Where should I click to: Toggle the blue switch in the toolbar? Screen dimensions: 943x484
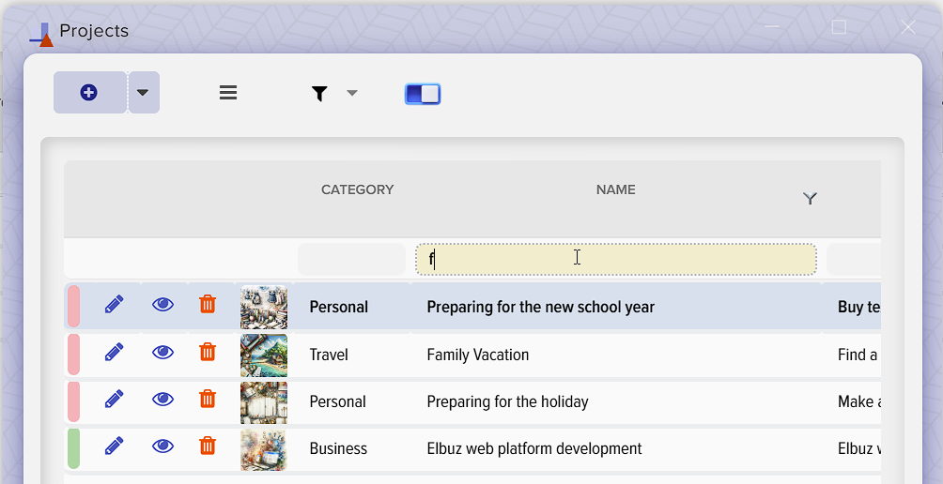pos(423,94)
